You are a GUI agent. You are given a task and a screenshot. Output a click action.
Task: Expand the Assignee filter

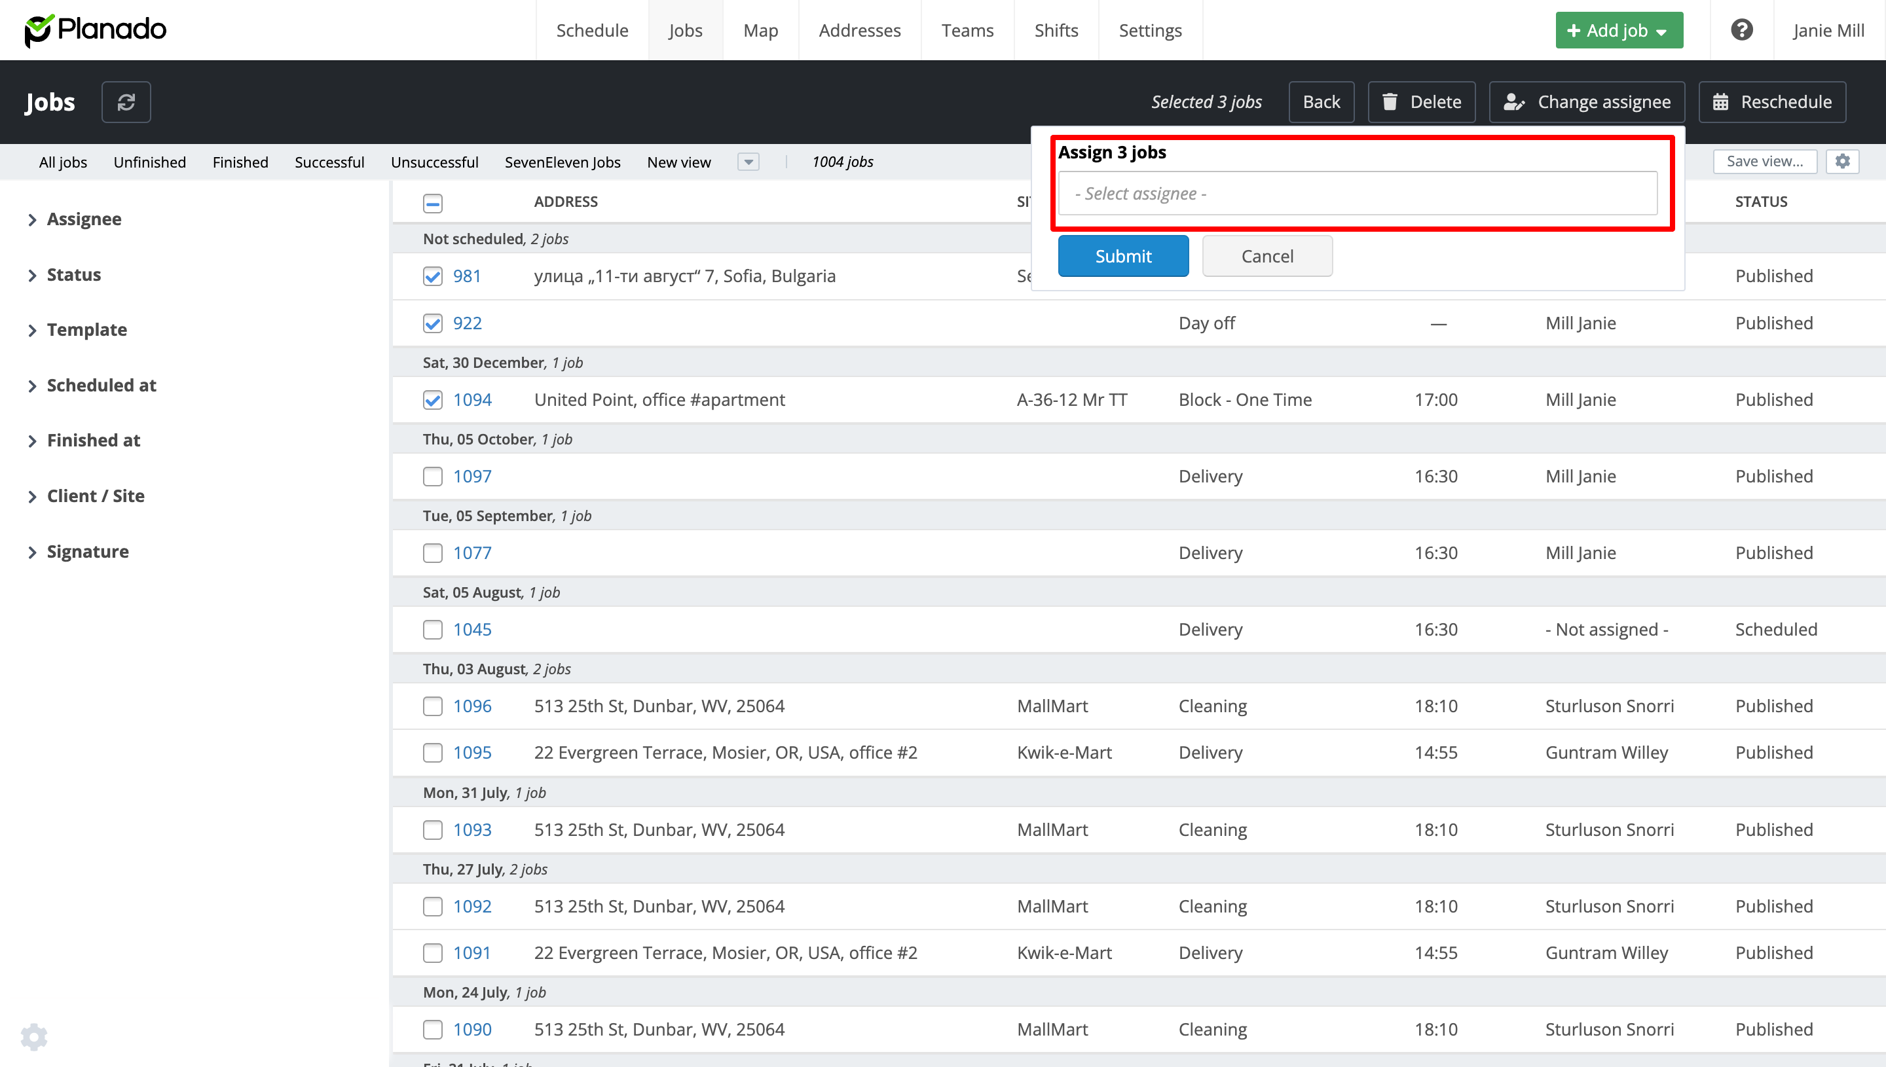click(x=84, y=219)
